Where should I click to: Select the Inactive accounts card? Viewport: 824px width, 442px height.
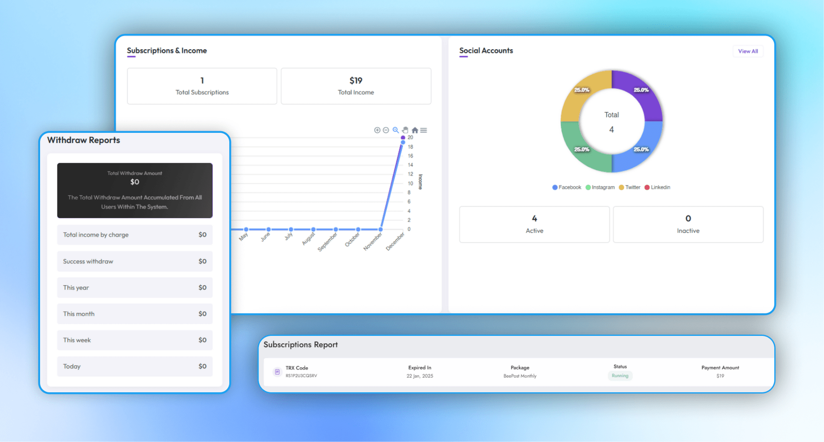[688, 224]
